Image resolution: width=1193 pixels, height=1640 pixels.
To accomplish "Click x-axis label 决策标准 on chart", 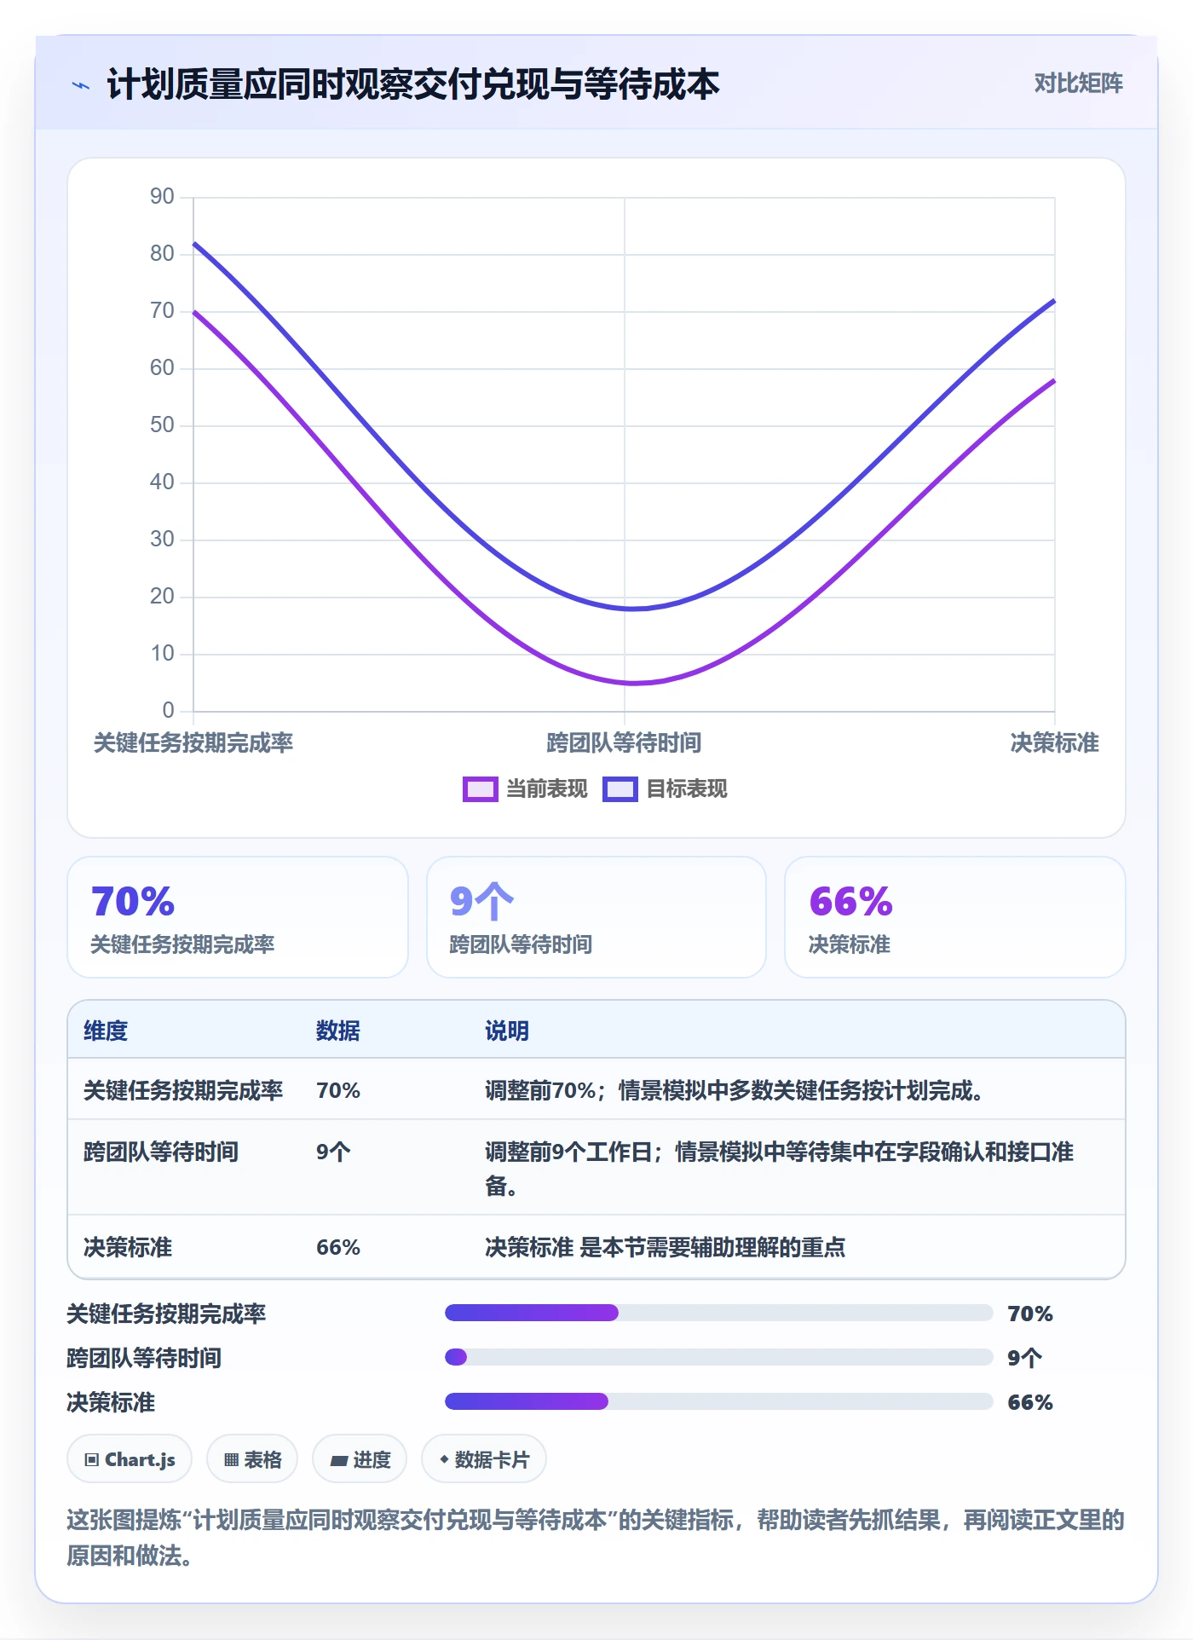I will (x=1054, y=742).
